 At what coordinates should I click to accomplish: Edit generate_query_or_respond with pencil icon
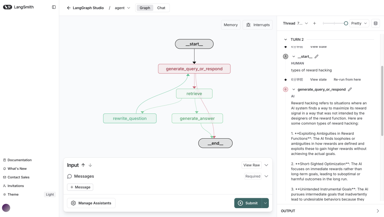click(350, 89)
